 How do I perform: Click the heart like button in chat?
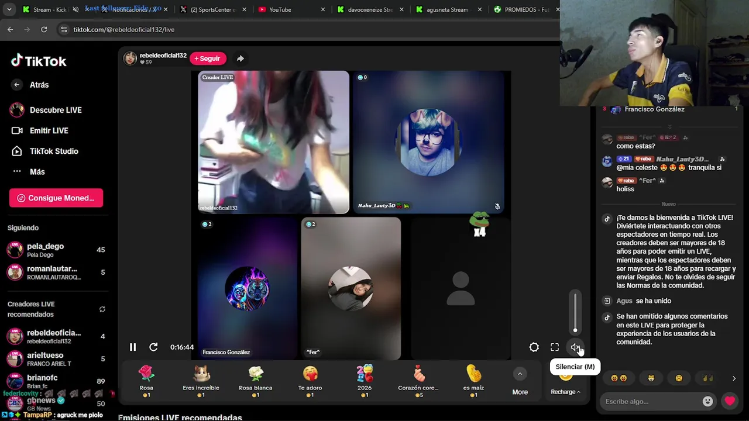[730, 401]
